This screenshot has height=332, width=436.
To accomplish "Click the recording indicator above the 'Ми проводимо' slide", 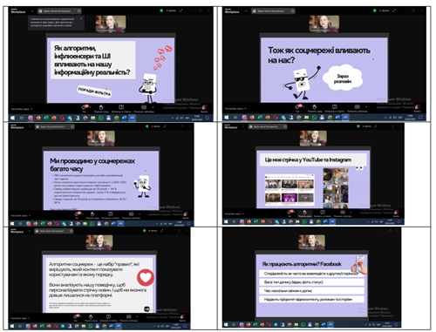I will tap(155, 126).
